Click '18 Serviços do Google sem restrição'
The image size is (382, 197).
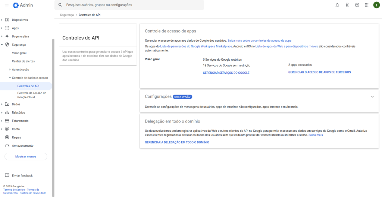coord(226,66)
